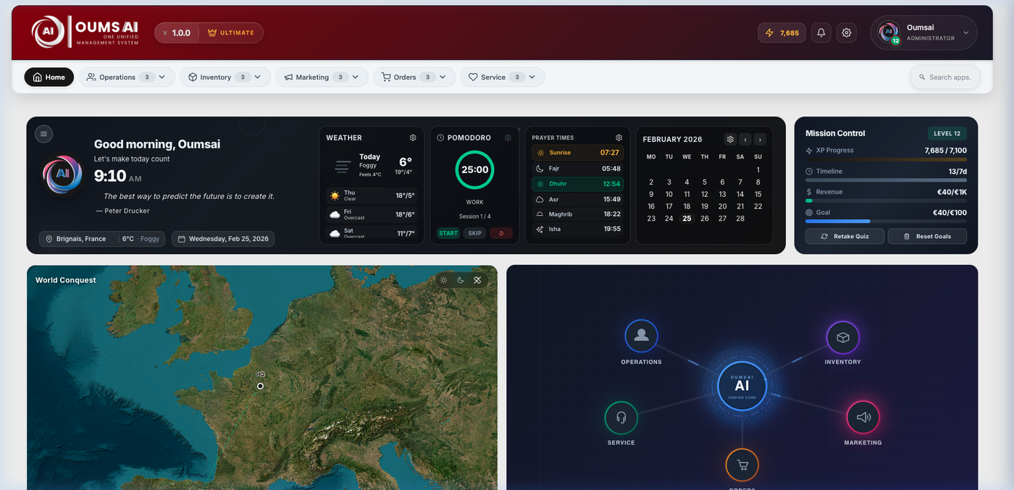Click the Isha 19:55 row
1014x490 pixels.
pos(577,229)
